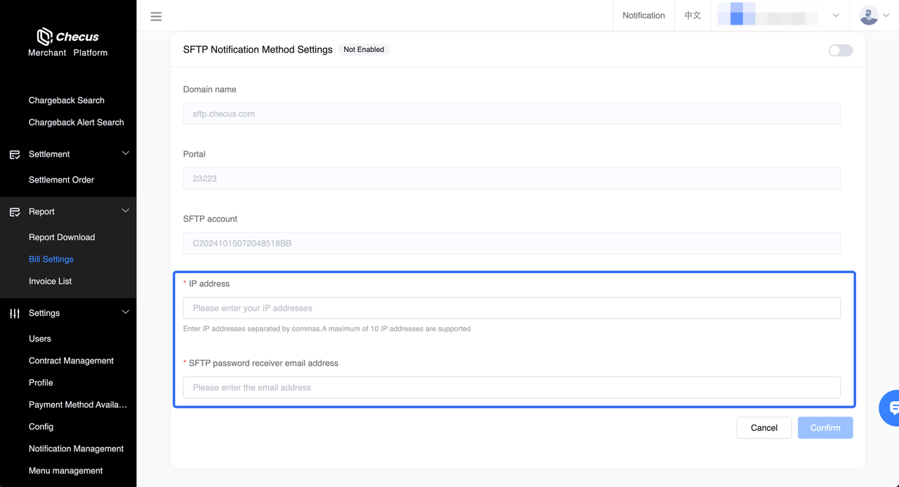Focus the SFTP password receiver email field
Image resolution: width=899 pixels, height=487 pixels.
pyautogui.click(x=511, y=387)
